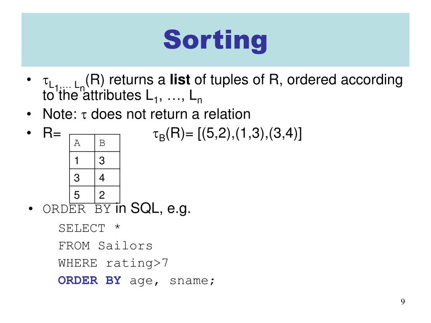Click the monospace ORDER BY bullet text
The height and width of the screenshot is (323, 431).
(x=77, y=209)
